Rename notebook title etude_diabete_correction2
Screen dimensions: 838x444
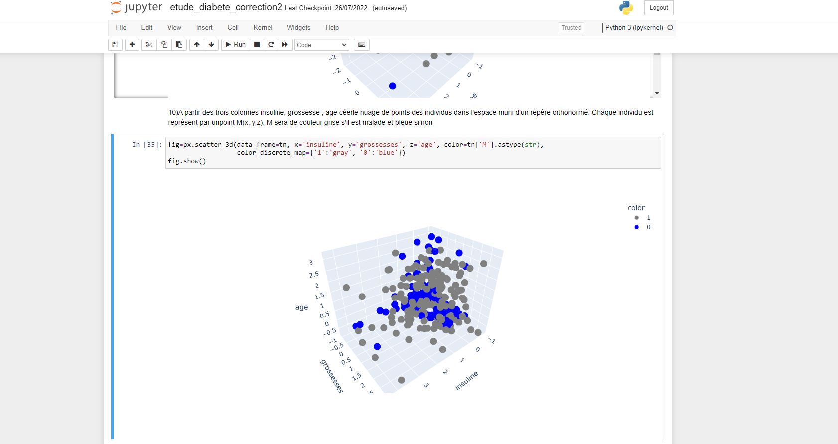click(x=226, y=7)
